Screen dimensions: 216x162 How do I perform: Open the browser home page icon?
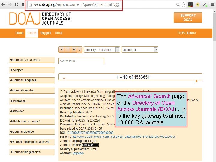[23, 4]
